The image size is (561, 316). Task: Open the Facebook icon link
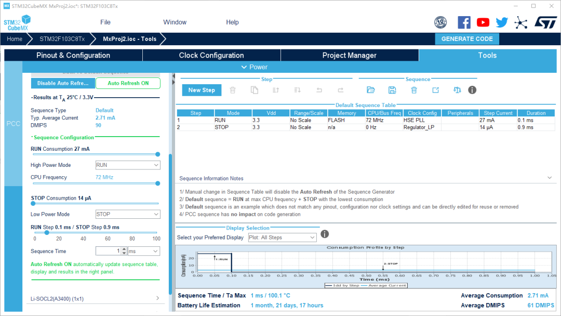464,22
